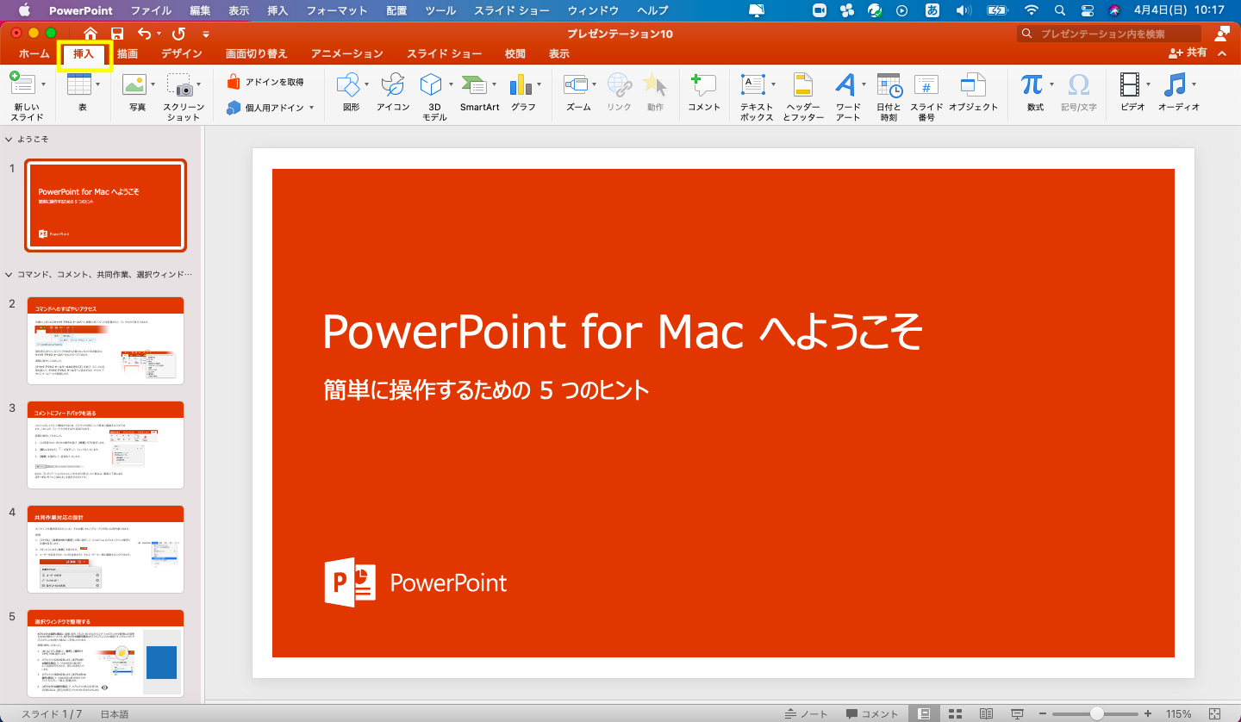
Task: Select slide 4 共同作業対応の設計 thumbnail
Action: tap(105, 549)
